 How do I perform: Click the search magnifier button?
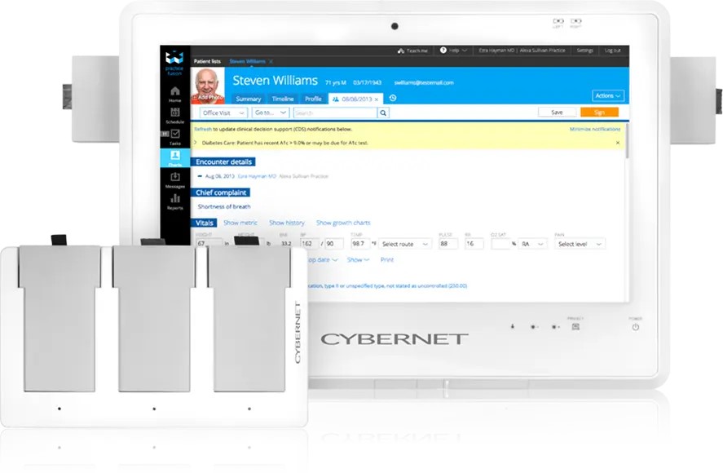coord(383,113)
